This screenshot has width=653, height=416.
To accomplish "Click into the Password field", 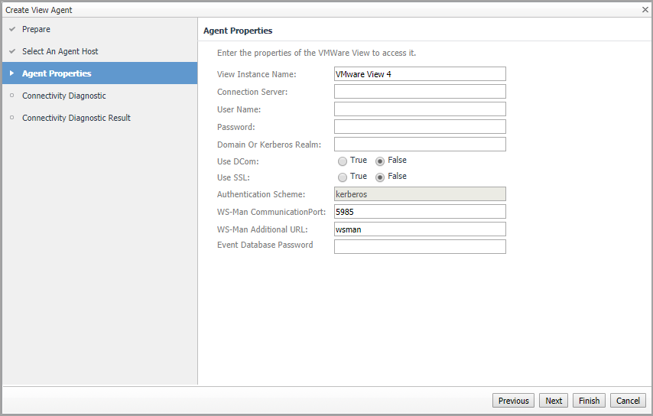I will pos(420,127).
